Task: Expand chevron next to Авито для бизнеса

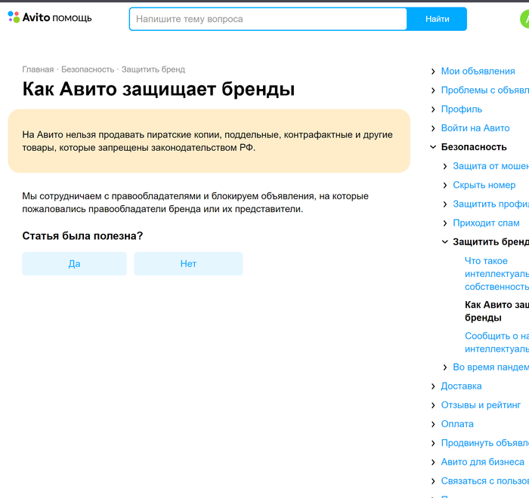Action: tap(433, 462)
